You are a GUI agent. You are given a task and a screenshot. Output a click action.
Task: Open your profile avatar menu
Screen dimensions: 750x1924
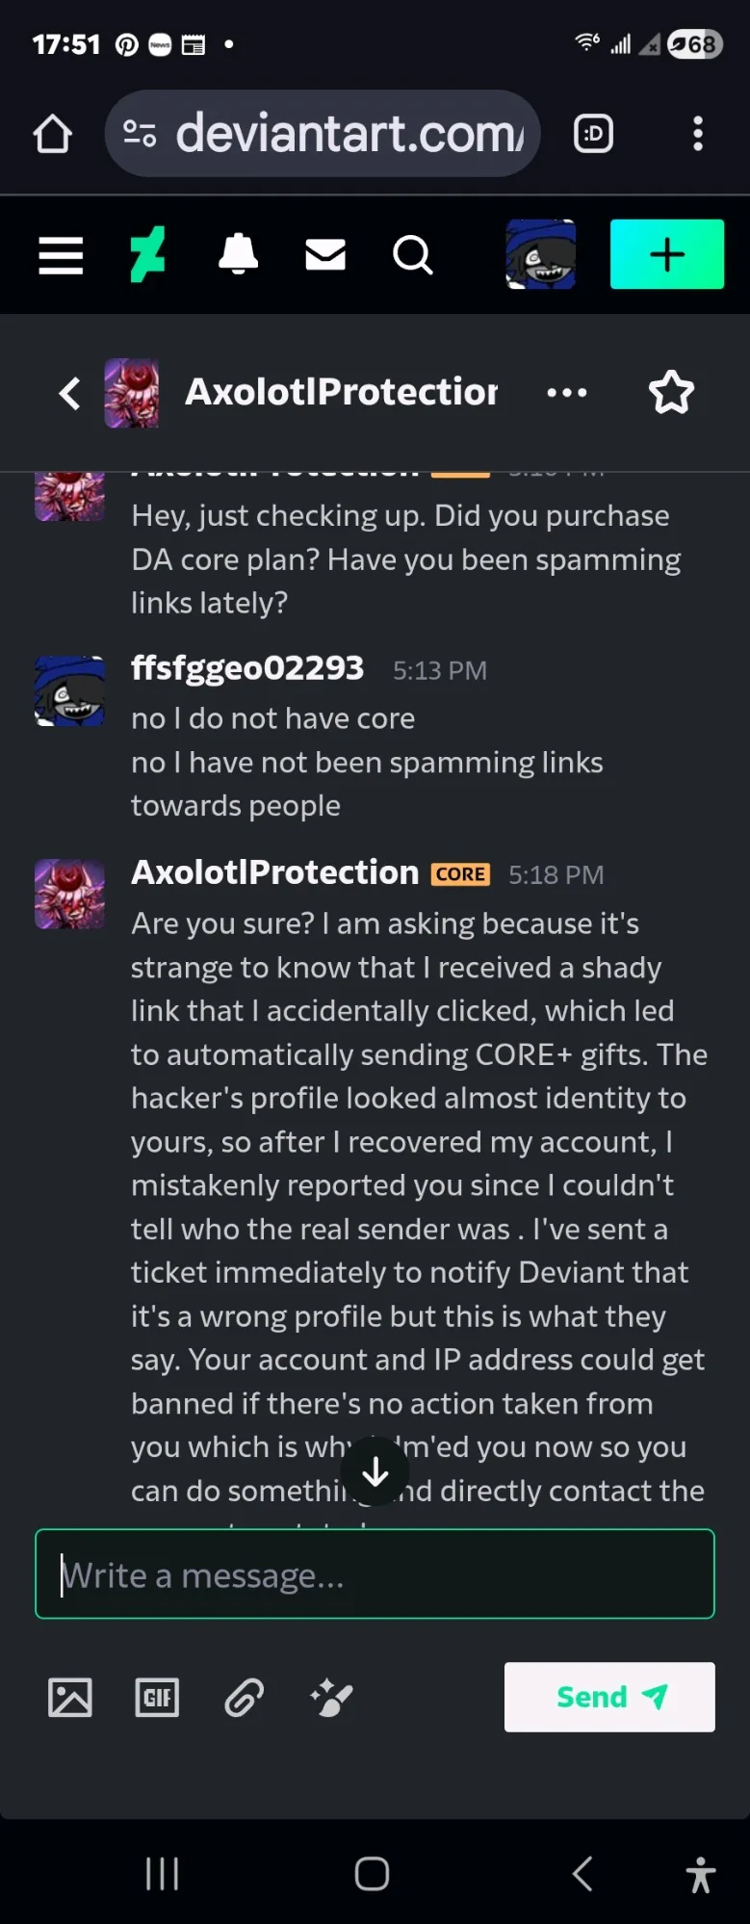[541, 255]
